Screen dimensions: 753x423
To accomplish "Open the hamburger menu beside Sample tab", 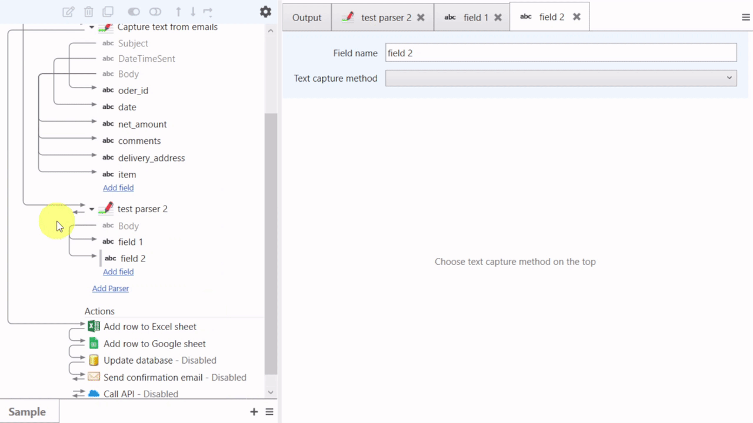I will point(269,412).
